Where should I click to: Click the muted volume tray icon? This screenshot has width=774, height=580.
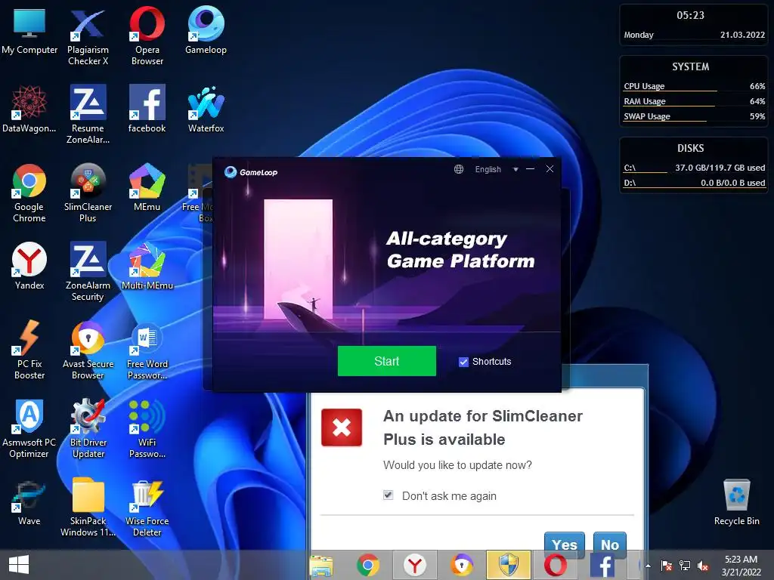pos(703,566)
